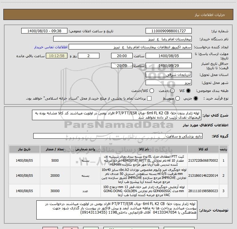Click the general need description text box
The height and width of the screenshot is (229, 237).
point(117,115)
